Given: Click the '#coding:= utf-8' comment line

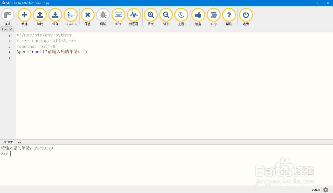Looking at the screenshot, I should pos(36,46).
